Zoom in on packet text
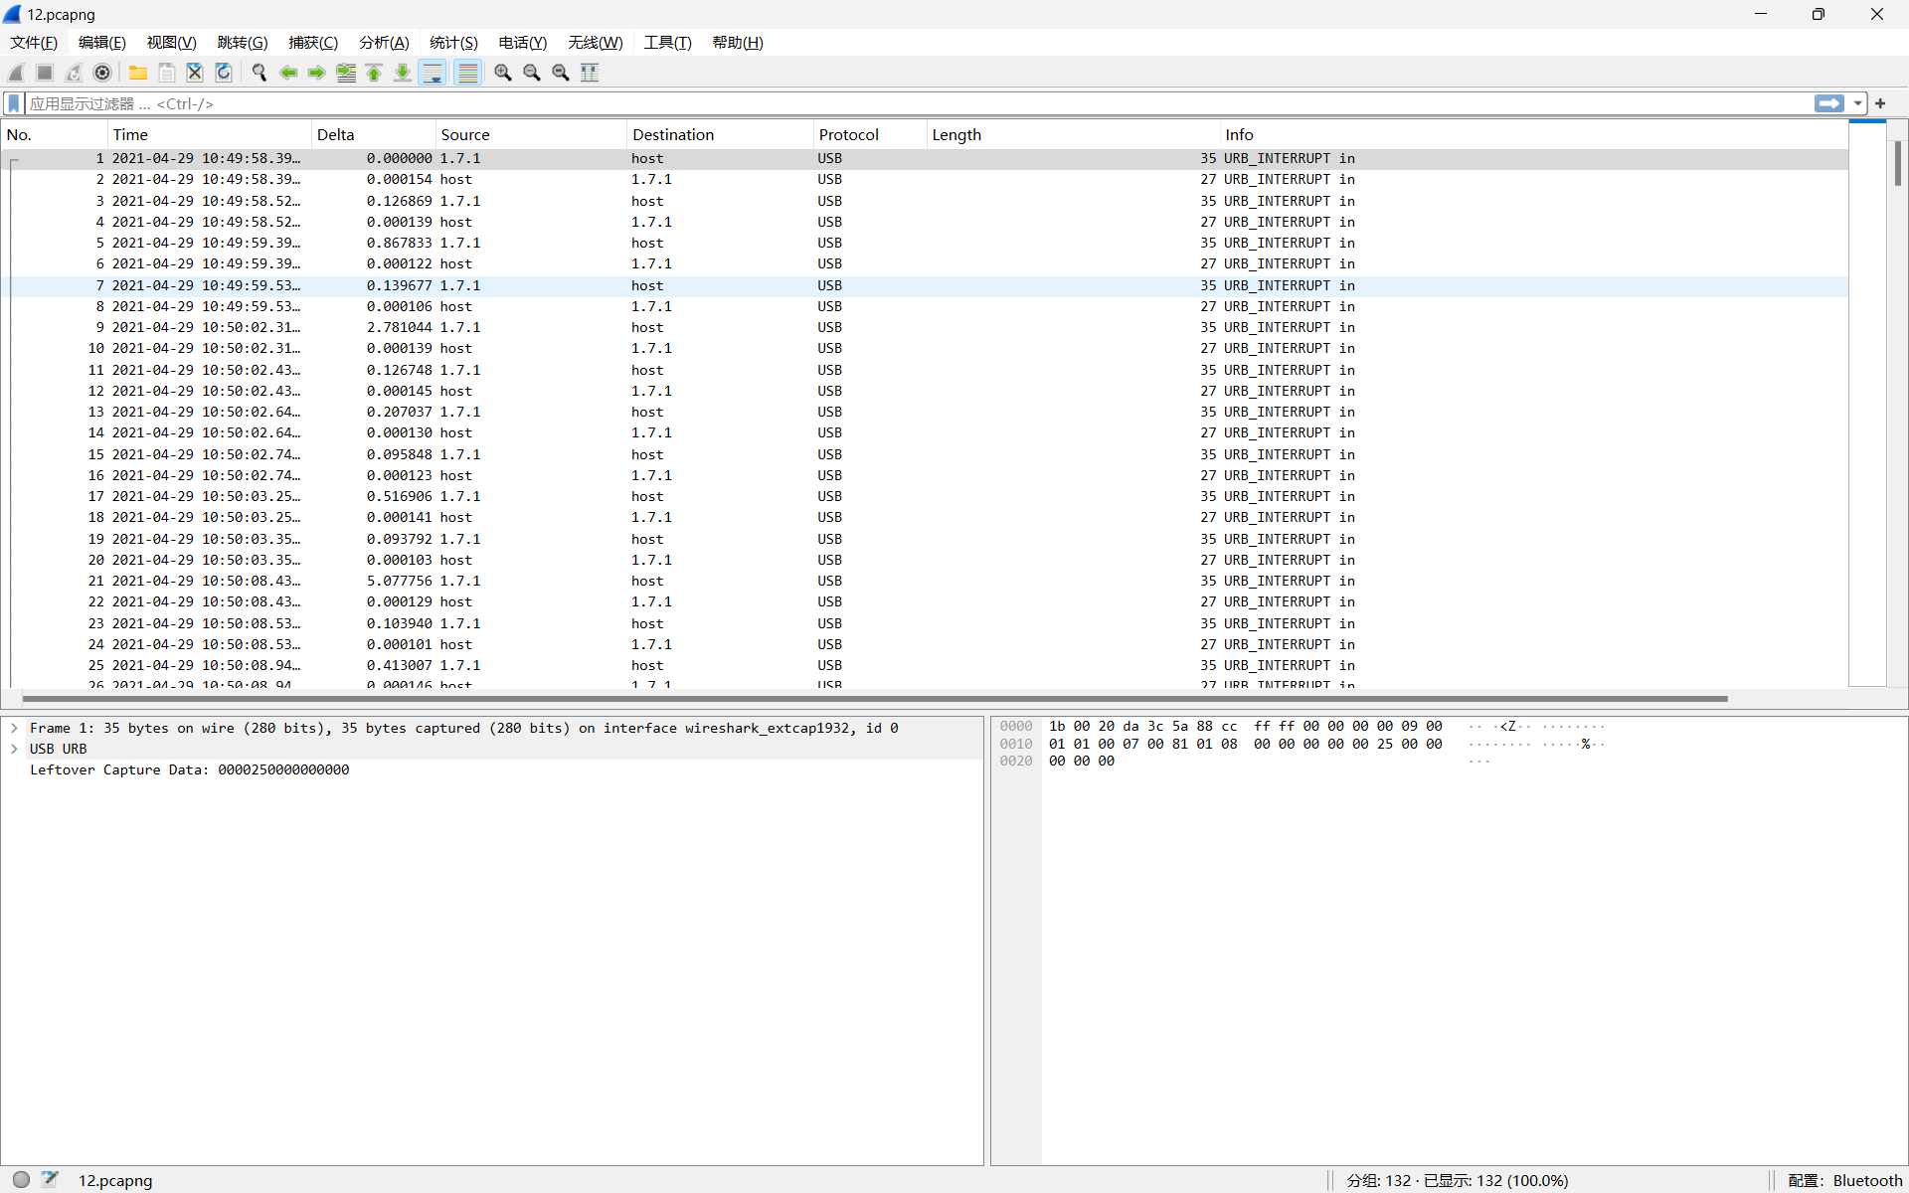 click(x=503, y=73)
